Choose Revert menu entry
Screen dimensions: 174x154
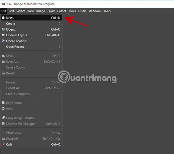tap(31, 73)
